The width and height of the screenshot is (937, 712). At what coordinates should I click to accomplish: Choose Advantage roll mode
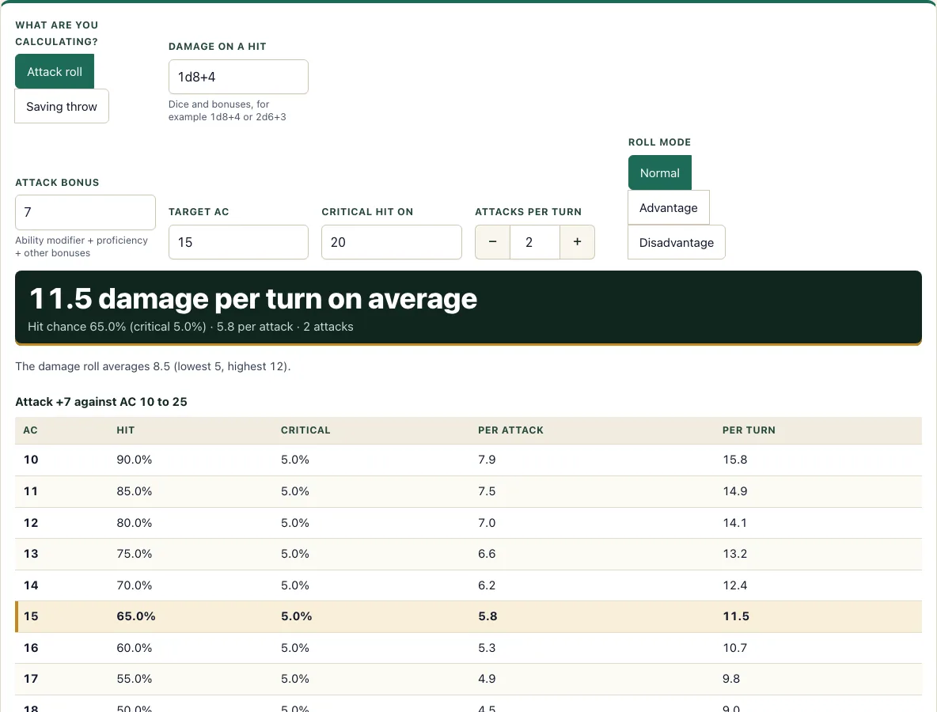pyautogui.click(x=668, y=207)
